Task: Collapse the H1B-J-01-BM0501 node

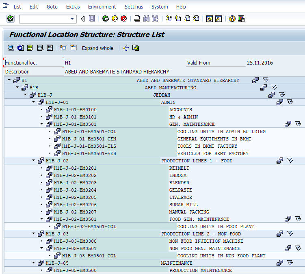Action: pos(41,124)
